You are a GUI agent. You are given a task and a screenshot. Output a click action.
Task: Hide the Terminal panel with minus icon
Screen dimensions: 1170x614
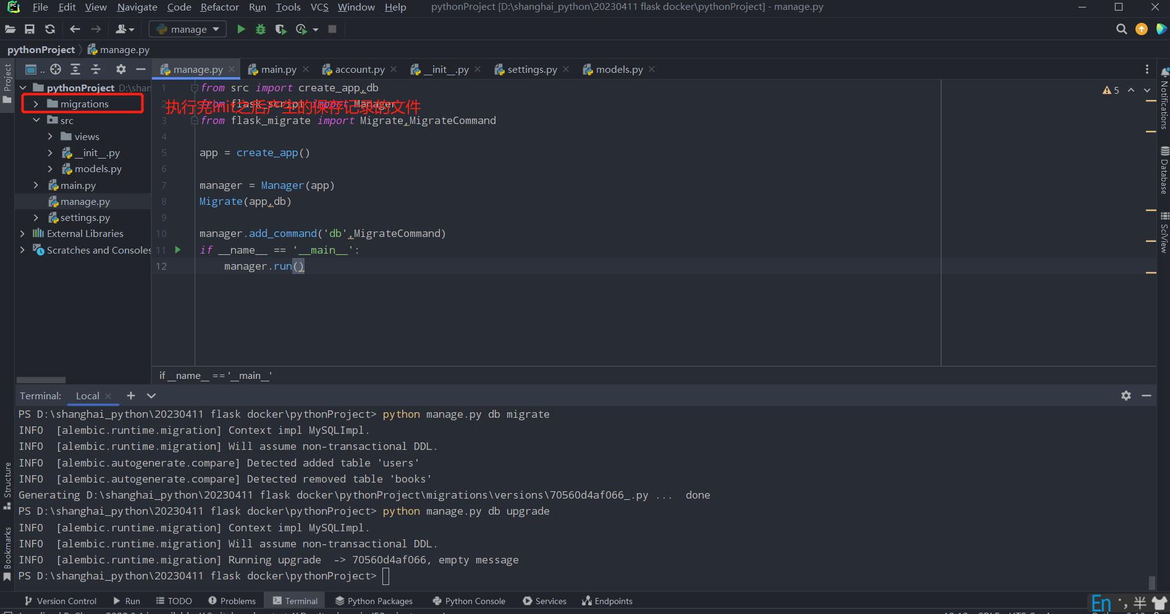pos(1147,396)
